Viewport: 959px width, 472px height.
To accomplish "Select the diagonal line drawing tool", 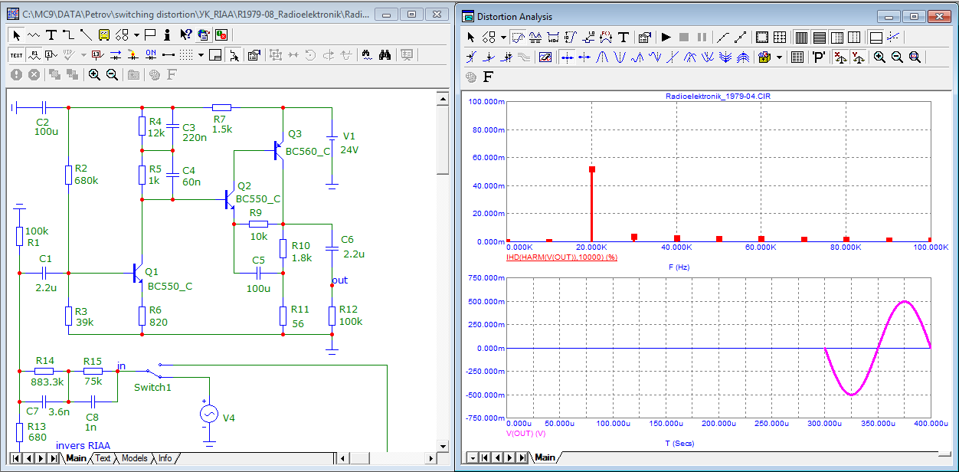I will pyautogui.click(x=85, y=34).
